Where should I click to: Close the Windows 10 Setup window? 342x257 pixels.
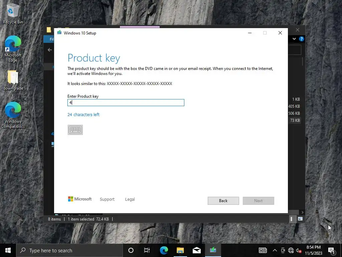(x=280, y=33)
